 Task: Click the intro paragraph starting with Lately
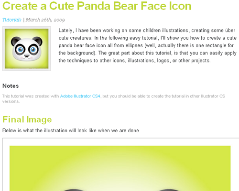tap(147, 45)
